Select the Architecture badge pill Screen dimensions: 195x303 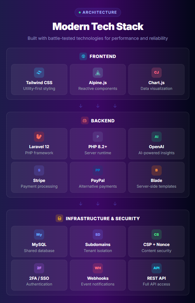(x=98, y=12)
